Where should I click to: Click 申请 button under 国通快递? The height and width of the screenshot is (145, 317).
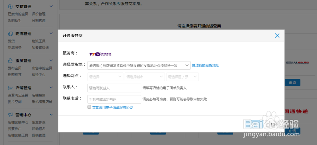[x=292, y=131]
